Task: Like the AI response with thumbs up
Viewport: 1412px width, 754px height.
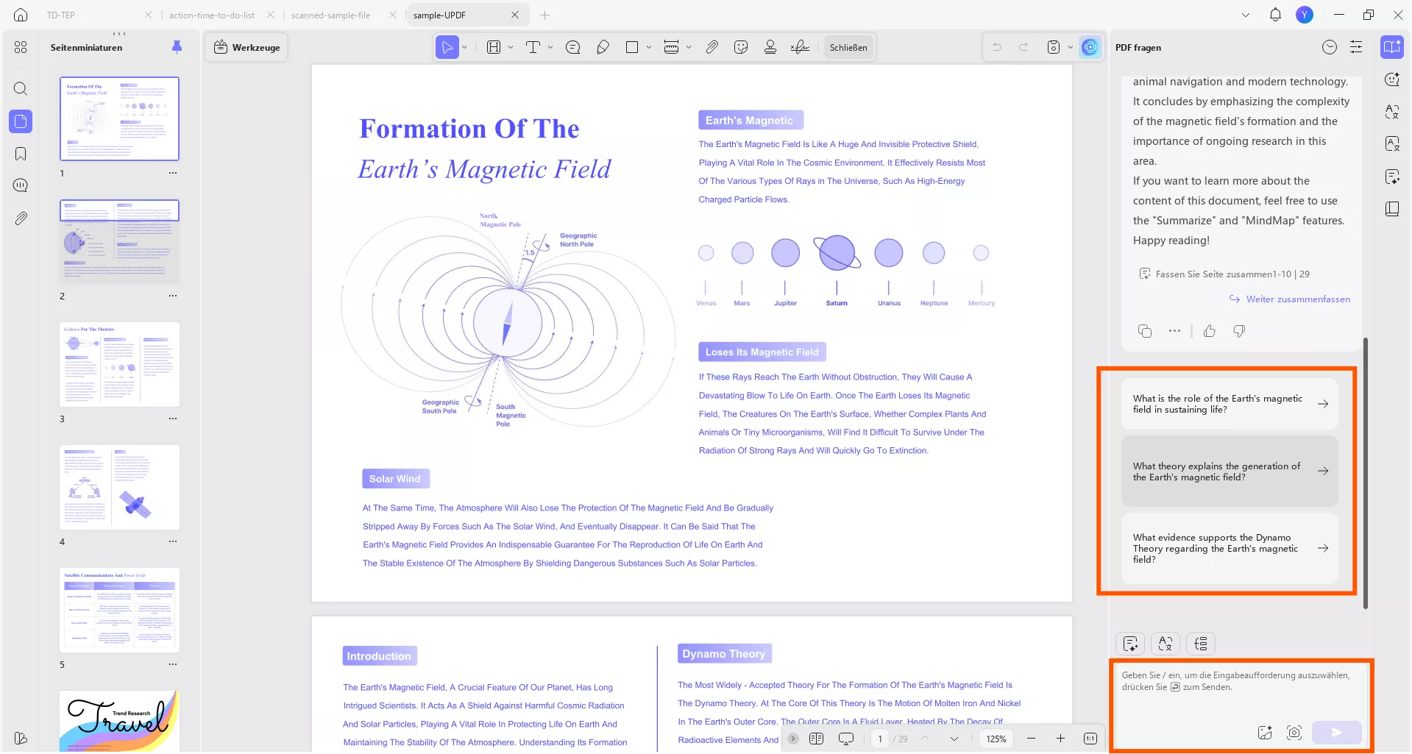Action: point(1210,331)
